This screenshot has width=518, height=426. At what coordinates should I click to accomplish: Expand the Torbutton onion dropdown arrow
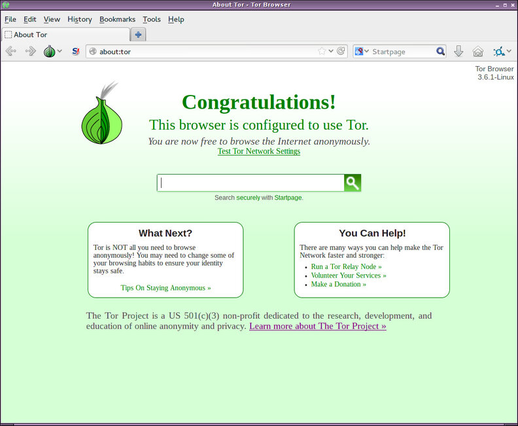coord(60,51)
